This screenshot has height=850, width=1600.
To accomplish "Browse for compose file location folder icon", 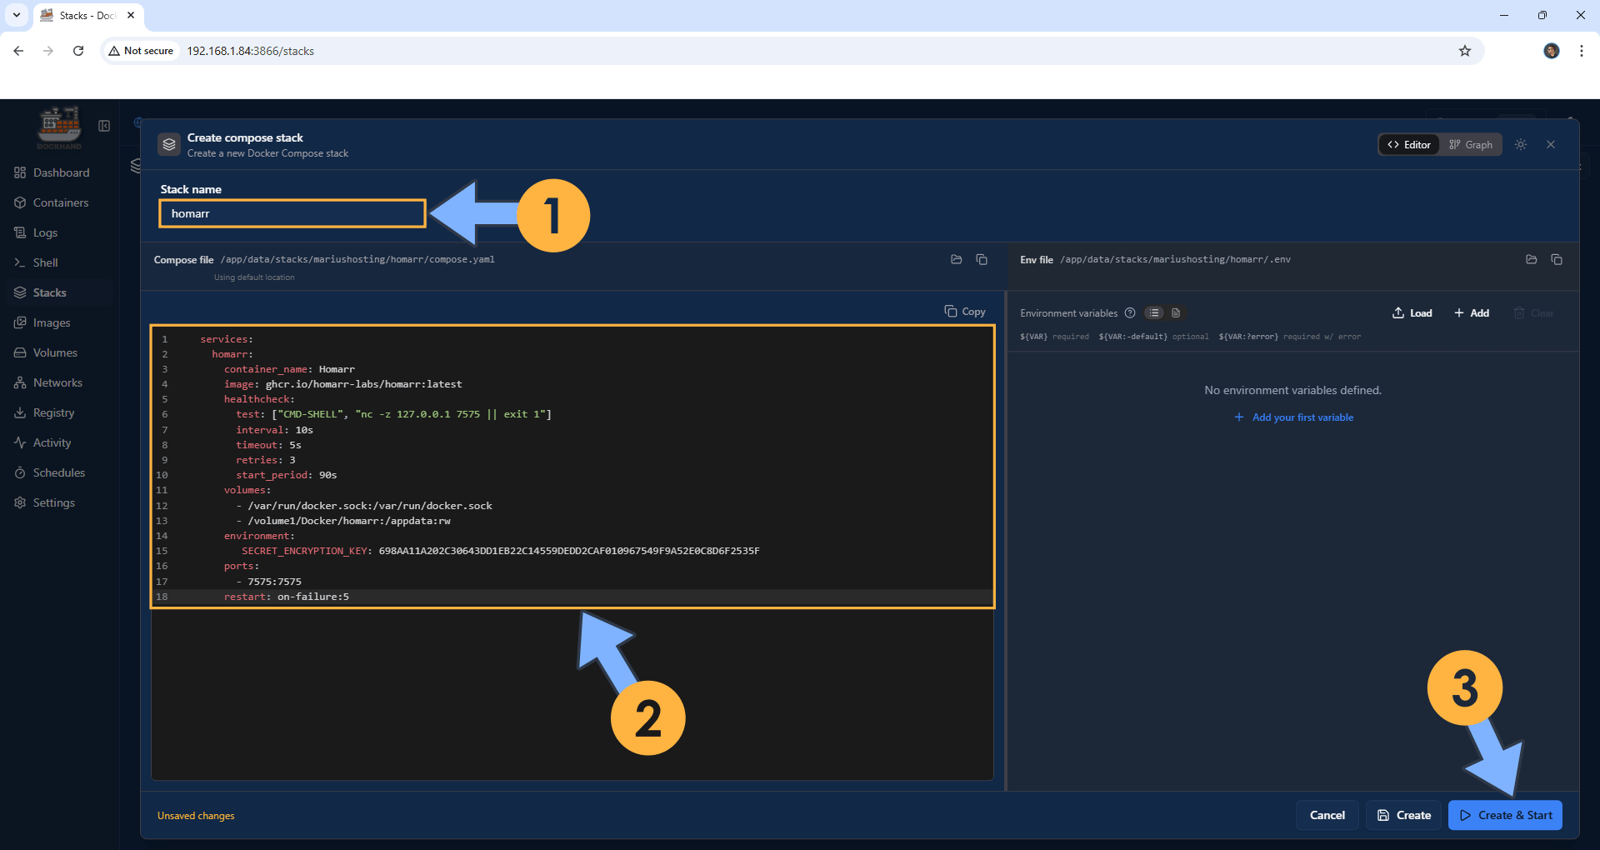I will pos(956,260).
